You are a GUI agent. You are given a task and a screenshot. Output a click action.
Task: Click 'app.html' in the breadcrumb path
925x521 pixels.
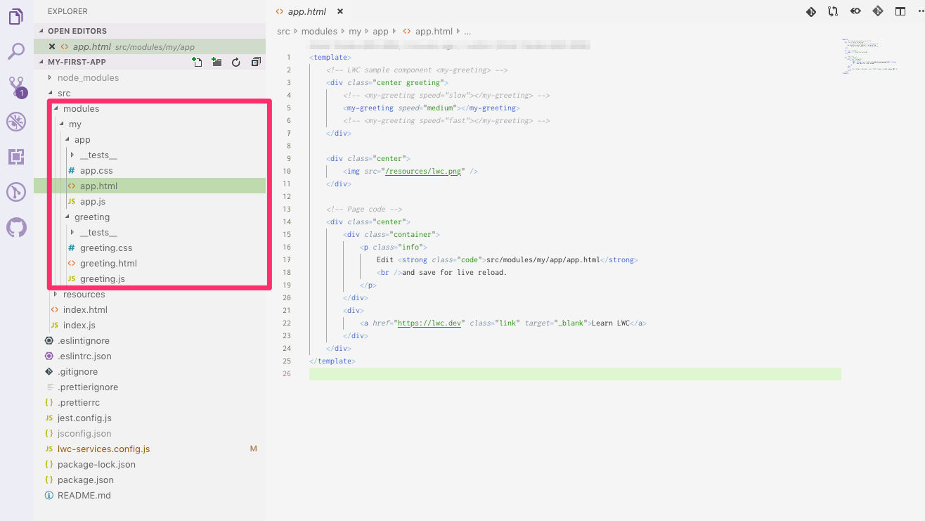click(x=434, y=32)
